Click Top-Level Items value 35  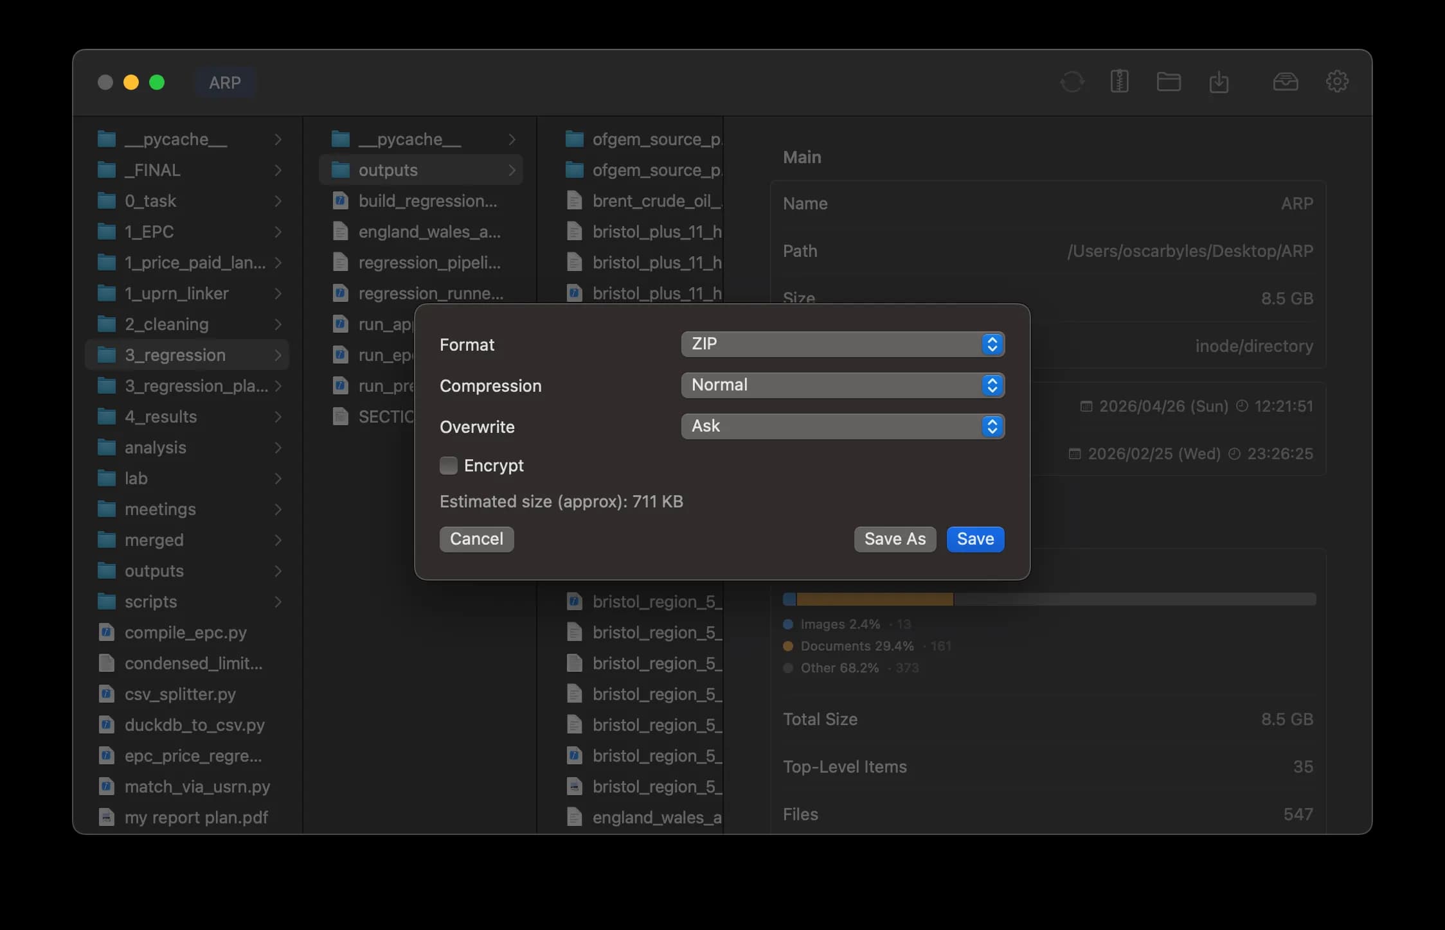click(1303, 767)
